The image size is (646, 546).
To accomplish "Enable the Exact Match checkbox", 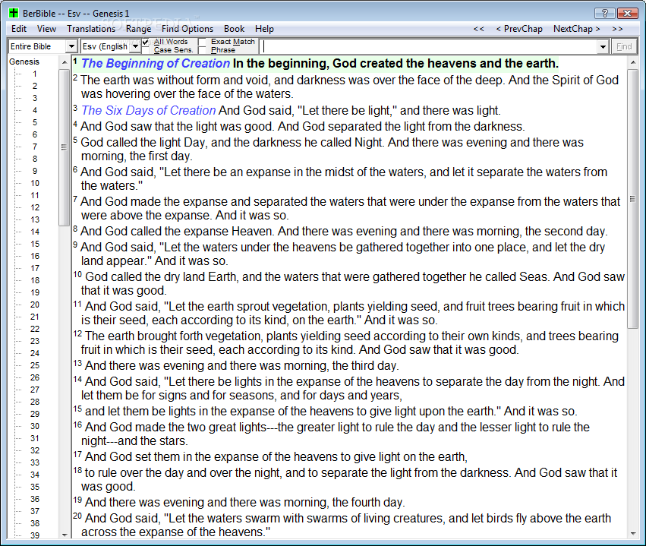I will pos(202,42).
